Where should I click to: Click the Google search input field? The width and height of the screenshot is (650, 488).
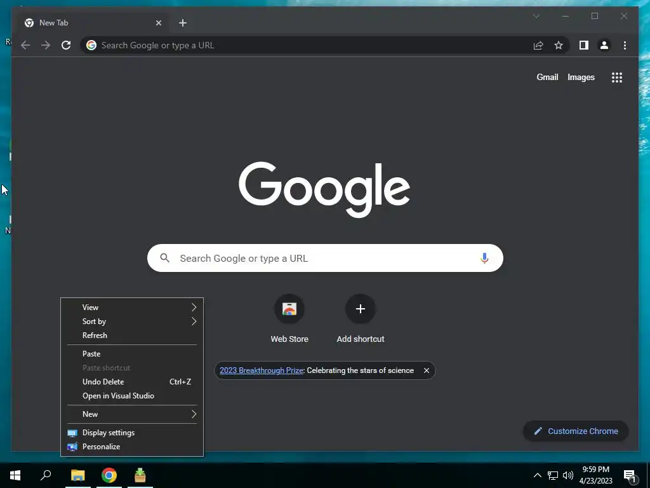(x=325, y=258)
